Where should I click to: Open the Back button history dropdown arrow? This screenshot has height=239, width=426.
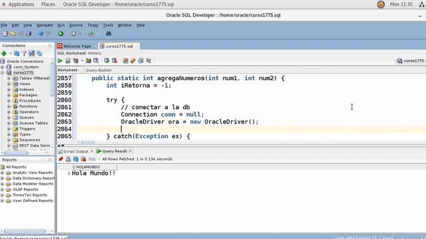pos(67,34)
